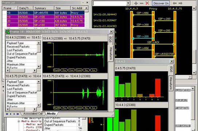
Task: Go to next tab with single-right arrow
Action: pyautogui.click(x=14, y=114)
